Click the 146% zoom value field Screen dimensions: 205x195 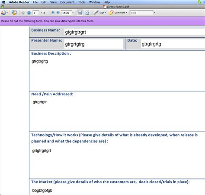coord(66,13)
